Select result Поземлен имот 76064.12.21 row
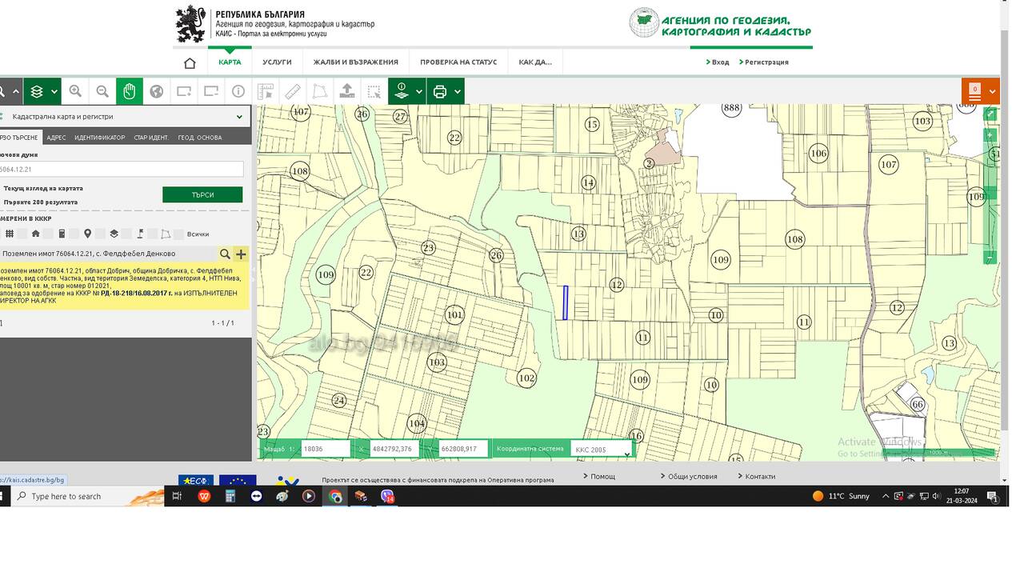 tap(108, 254)
